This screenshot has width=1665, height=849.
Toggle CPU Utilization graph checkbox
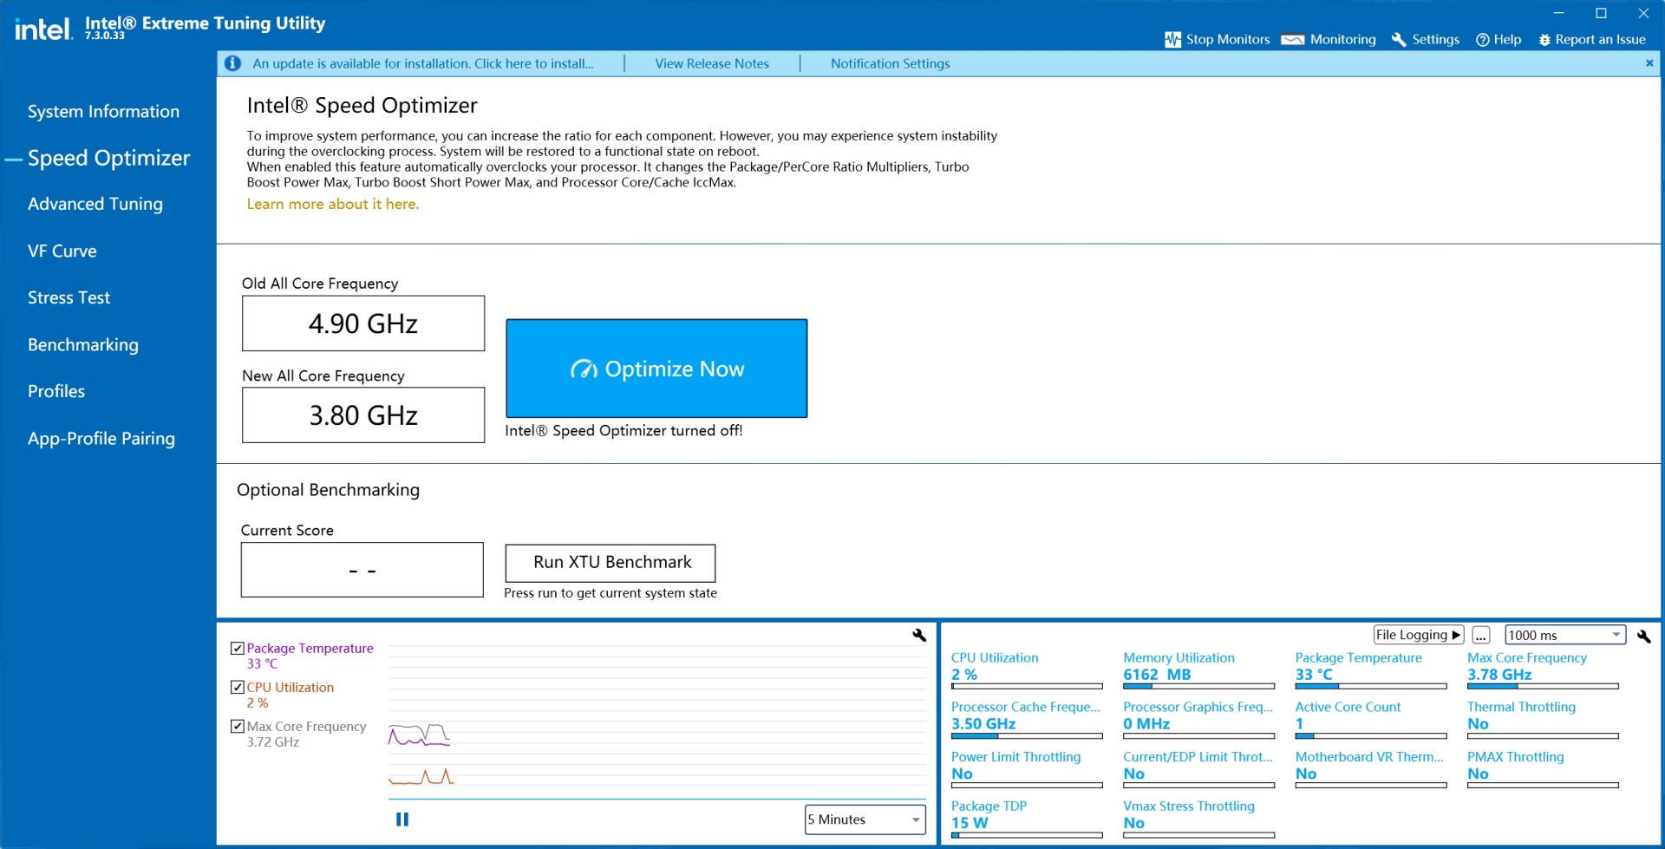point(238,688)
